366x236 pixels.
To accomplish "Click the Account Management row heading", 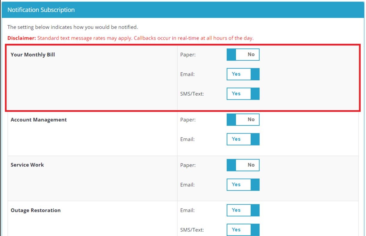I will point(39,120).
